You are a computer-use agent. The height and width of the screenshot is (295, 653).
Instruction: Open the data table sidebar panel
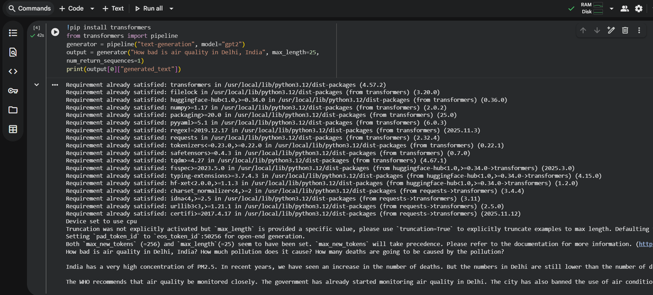tap(13, 129)
